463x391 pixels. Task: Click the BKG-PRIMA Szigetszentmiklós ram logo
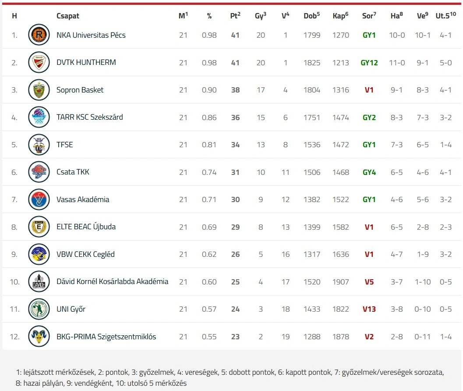[x=39, y=337]
